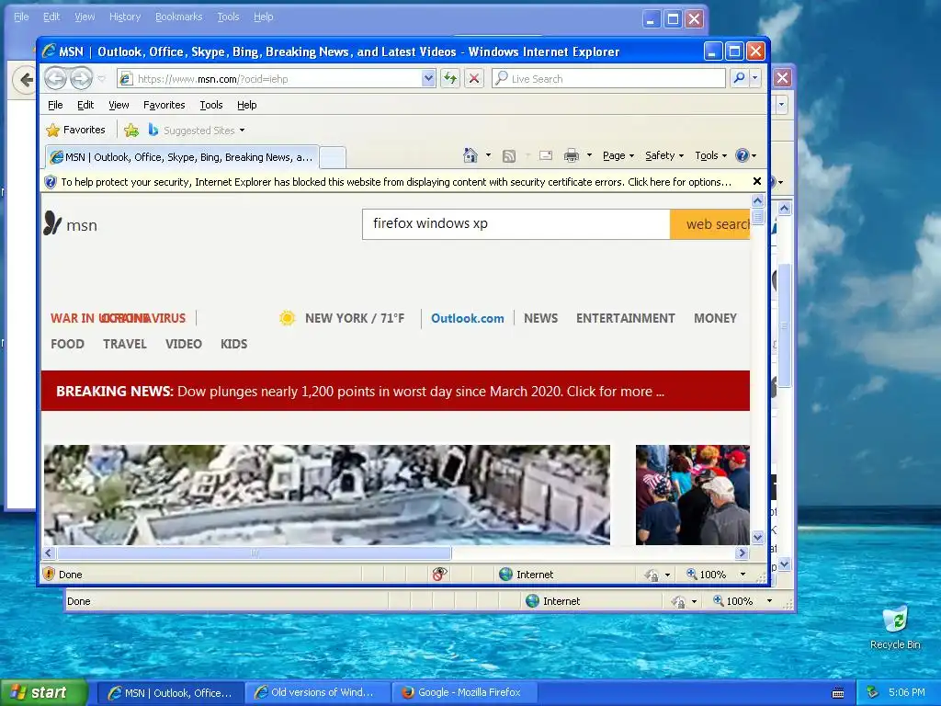Click the MSN search text field
The image size is (941, 706).
point(516,224)
